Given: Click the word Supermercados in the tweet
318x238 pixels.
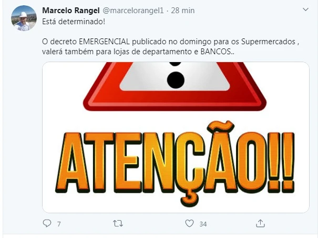Looking at the screenshot, I should click(268, 42).
